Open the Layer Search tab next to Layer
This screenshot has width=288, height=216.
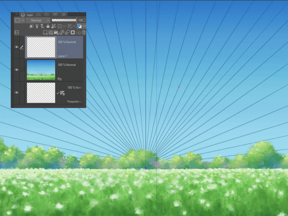[x=38, y=14]
